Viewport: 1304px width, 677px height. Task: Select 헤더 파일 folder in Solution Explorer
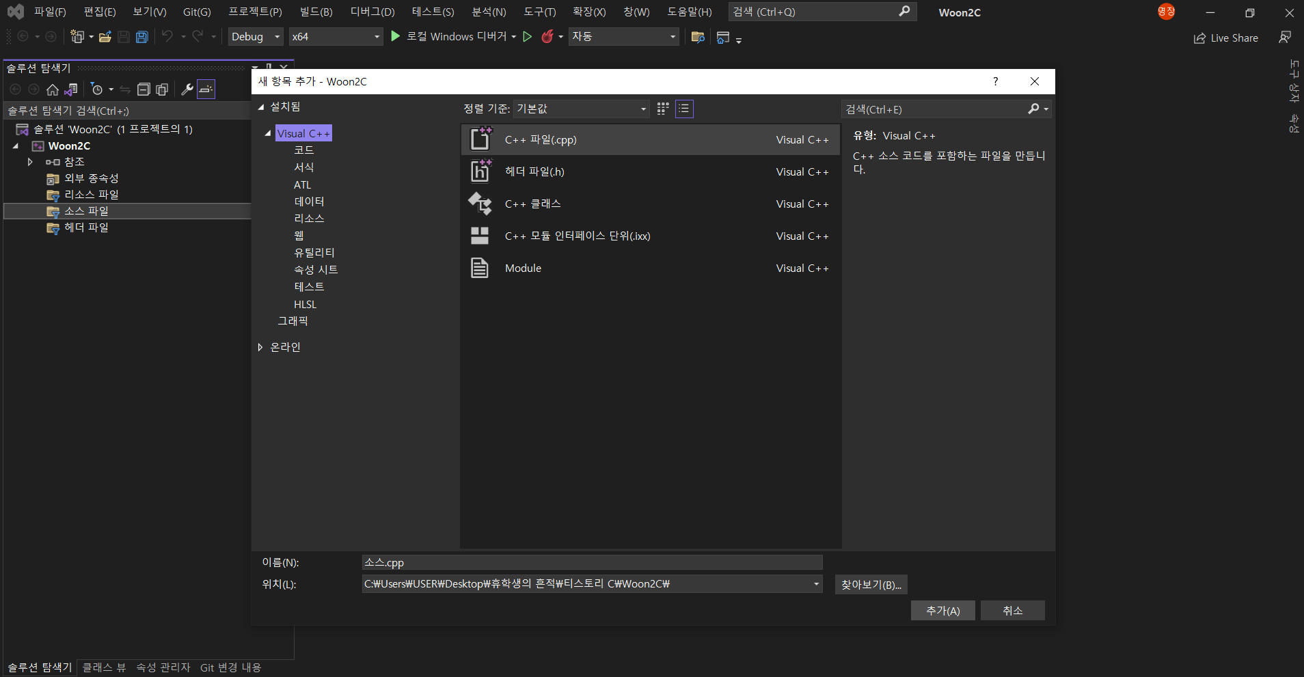pos(86,227)
